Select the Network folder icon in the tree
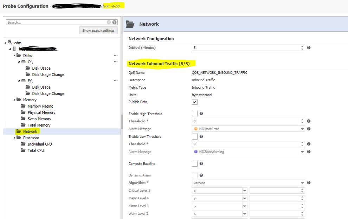 (19, 131)
